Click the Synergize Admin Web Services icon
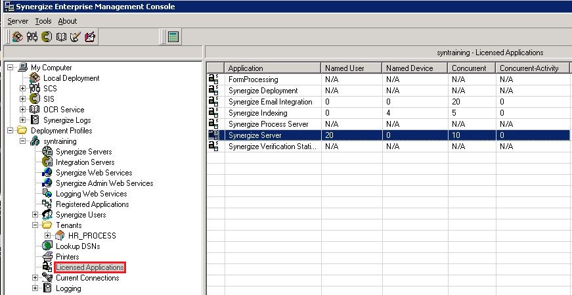Viewport: 572px width, 295px height. [47, 183]
